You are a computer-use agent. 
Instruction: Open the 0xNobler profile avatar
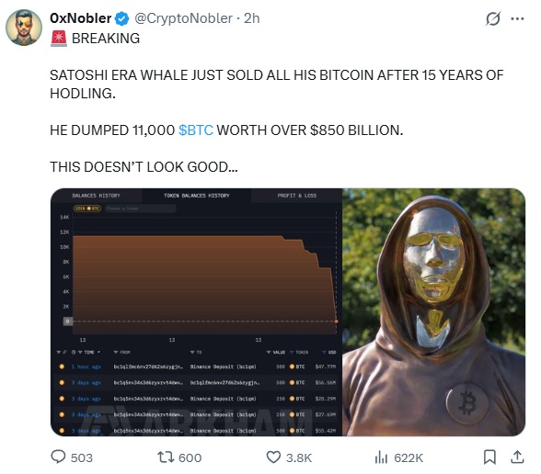24,28
